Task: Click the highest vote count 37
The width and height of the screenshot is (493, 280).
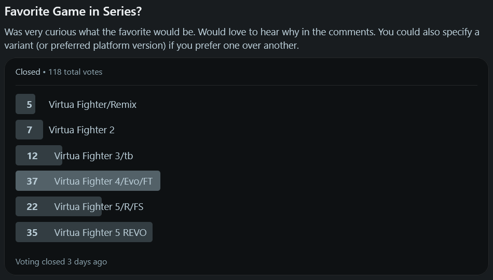Action: coord(32,181)
